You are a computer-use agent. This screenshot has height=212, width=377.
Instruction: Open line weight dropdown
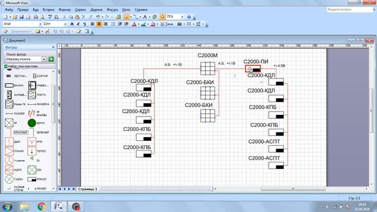[184, 24]
